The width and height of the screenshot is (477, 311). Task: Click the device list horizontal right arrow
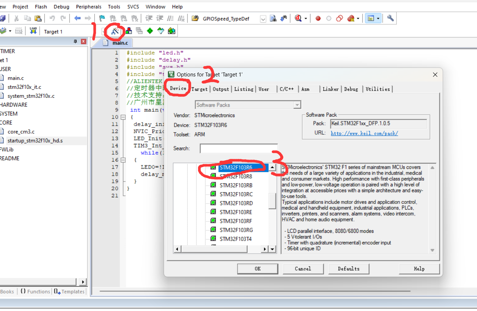pos(265,249)
